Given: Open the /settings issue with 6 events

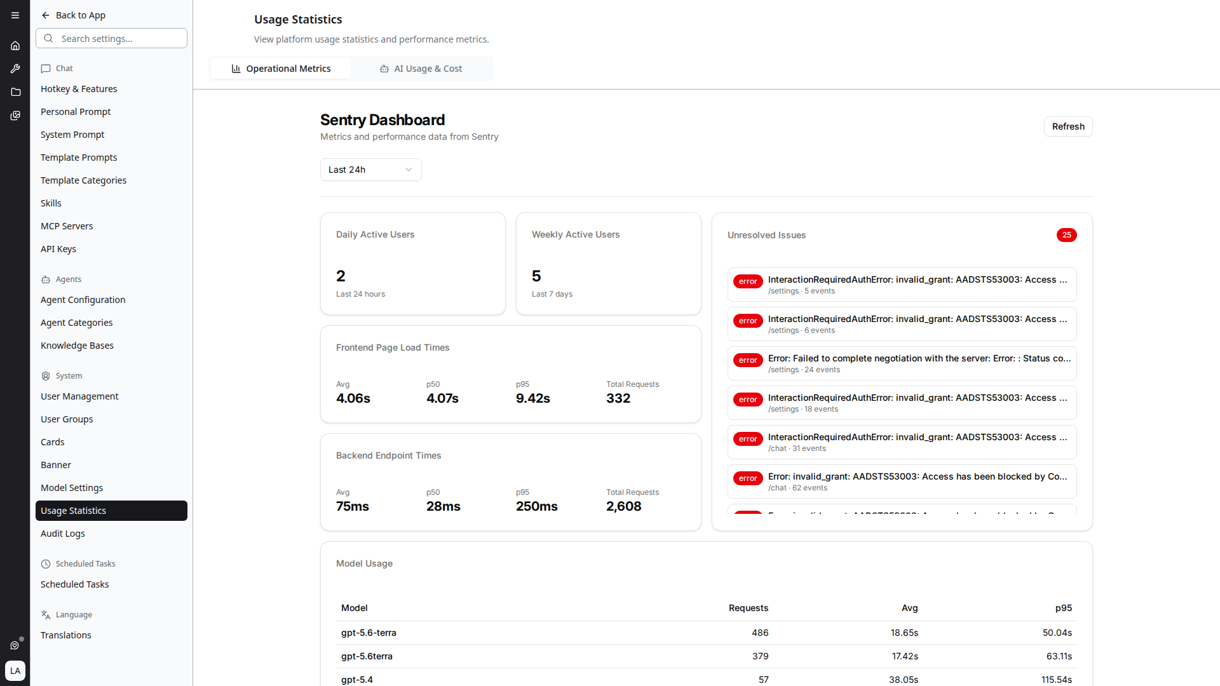Looking at the screenshot, I should [x=902, y=324].
